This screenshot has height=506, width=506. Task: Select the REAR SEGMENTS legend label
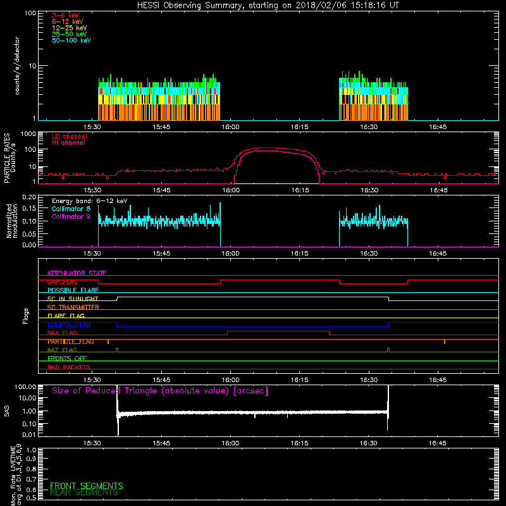pyautogui.click(x=84, y=493)
